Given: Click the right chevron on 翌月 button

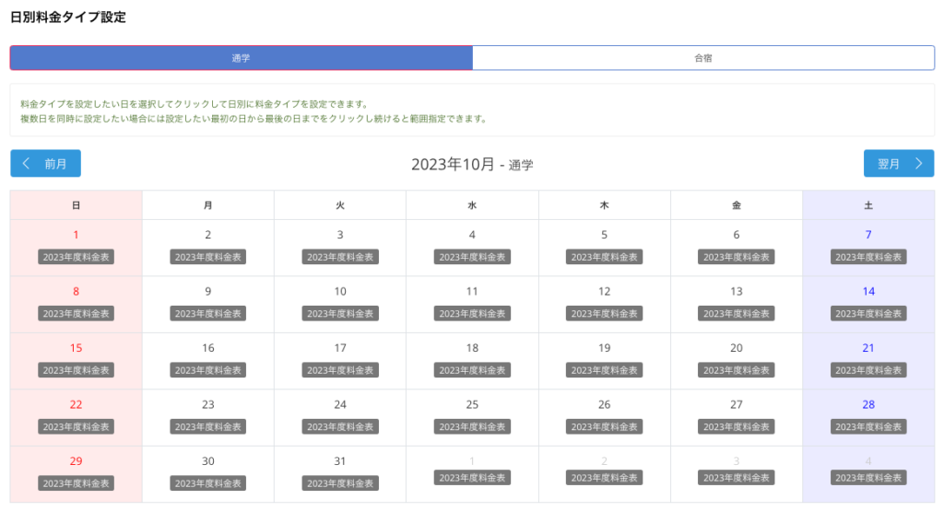Looking at the screenshot, I should [x=918, y=164].
